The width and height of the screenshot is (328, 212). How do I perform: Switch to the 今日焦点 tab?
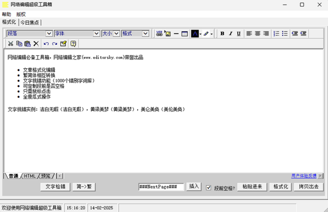pos(30,22)
